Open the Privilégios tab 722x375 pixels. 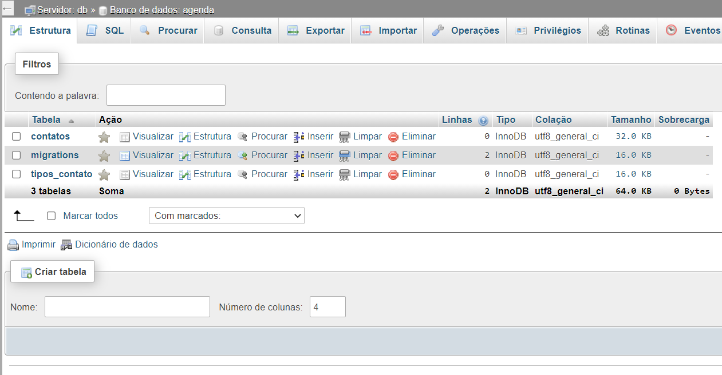(548, 31)
